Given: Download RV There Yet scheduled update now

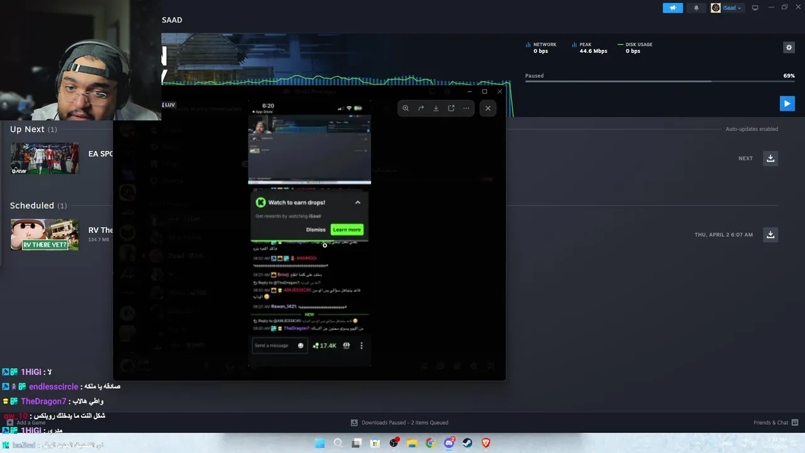Looking at the screenshot, I should point(770,235).
